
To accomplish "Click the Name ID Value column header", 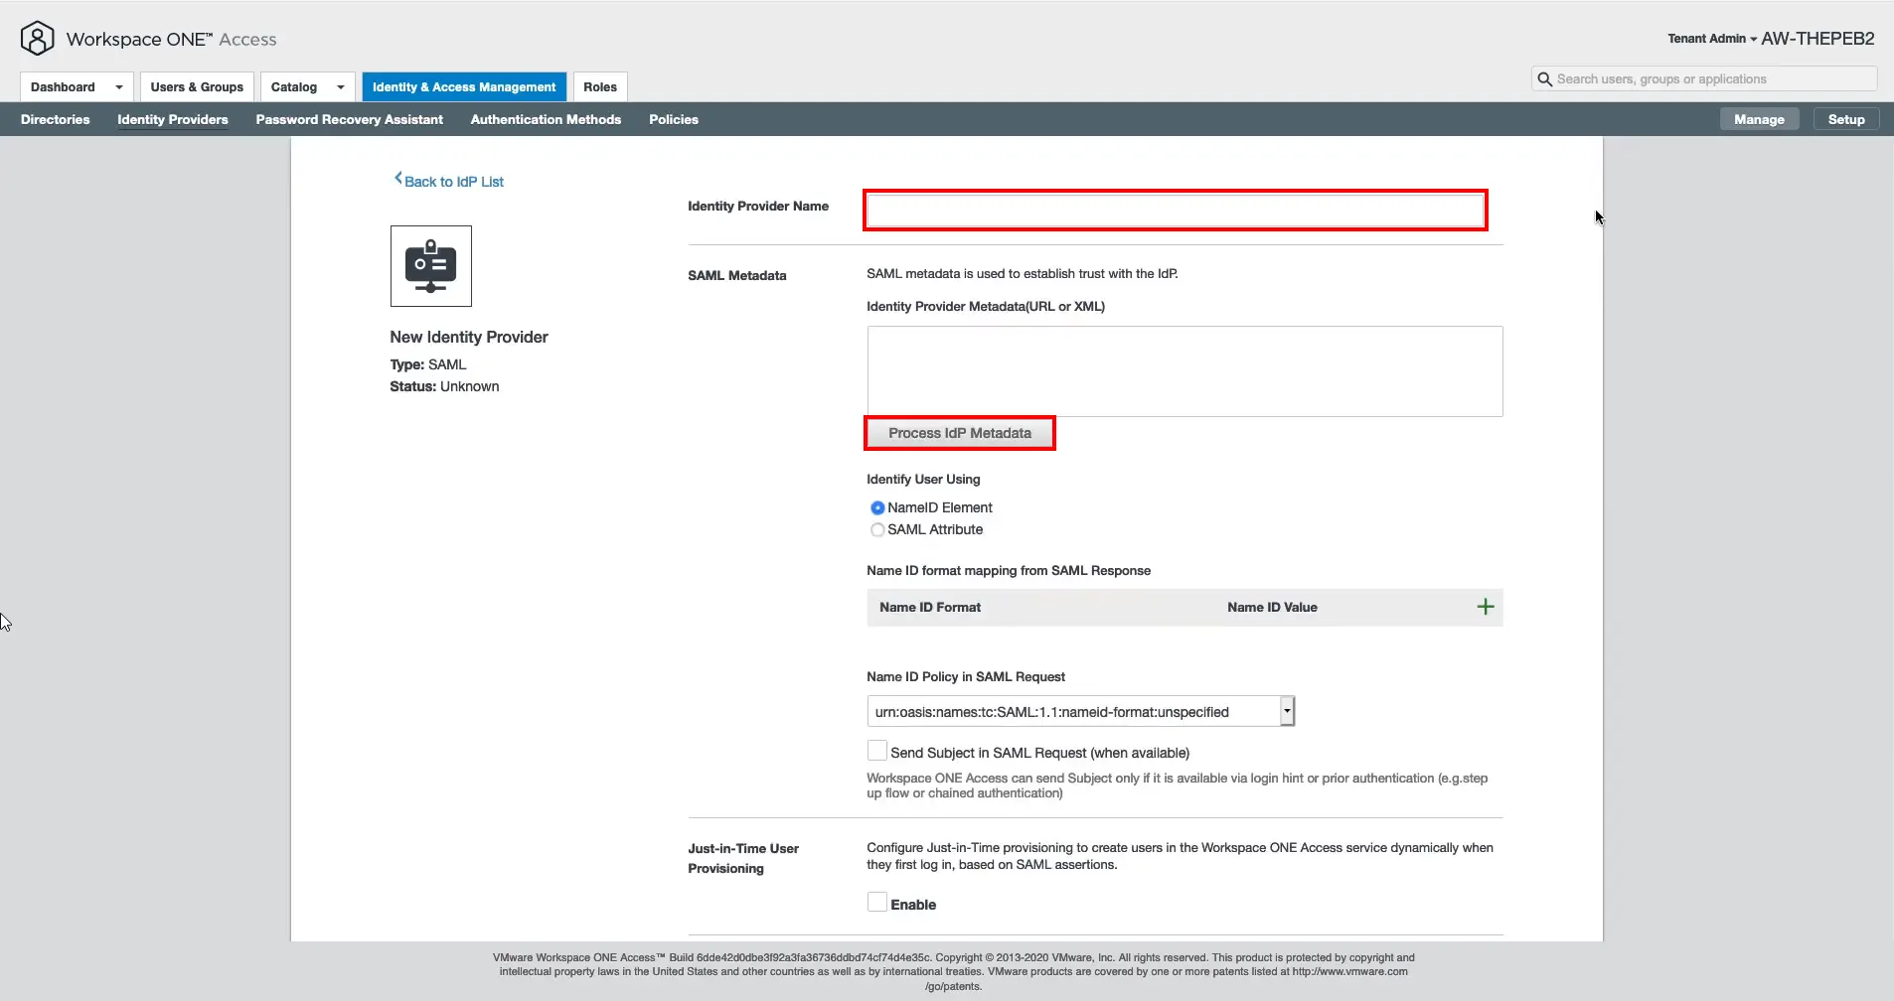I will (1272, 608).
